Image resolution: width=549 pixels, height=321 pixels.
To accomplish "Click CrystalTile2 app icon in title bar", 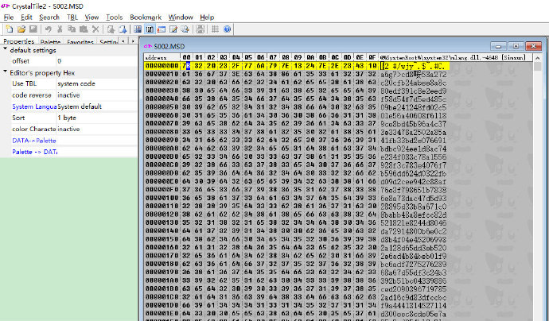I will point(6,6).
